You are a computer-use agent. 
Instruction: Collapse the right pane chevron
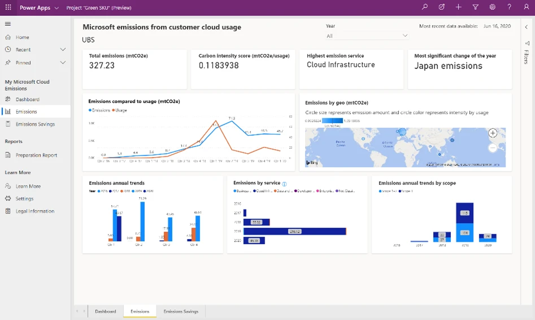coord(527,27)
